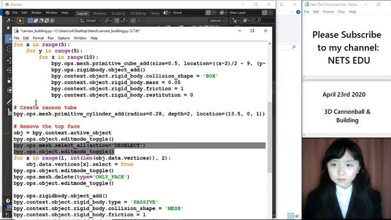This screenshot has width=391, height=220.
Task: Open viewport Options dropdown
Action: tap(217, 21)
